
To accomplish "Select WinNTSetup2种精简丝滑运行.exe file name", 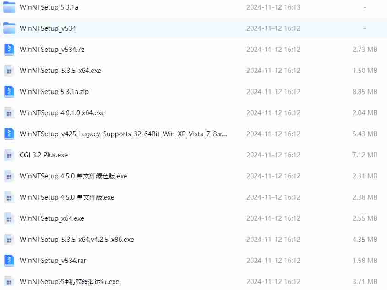I will (69, 282).
